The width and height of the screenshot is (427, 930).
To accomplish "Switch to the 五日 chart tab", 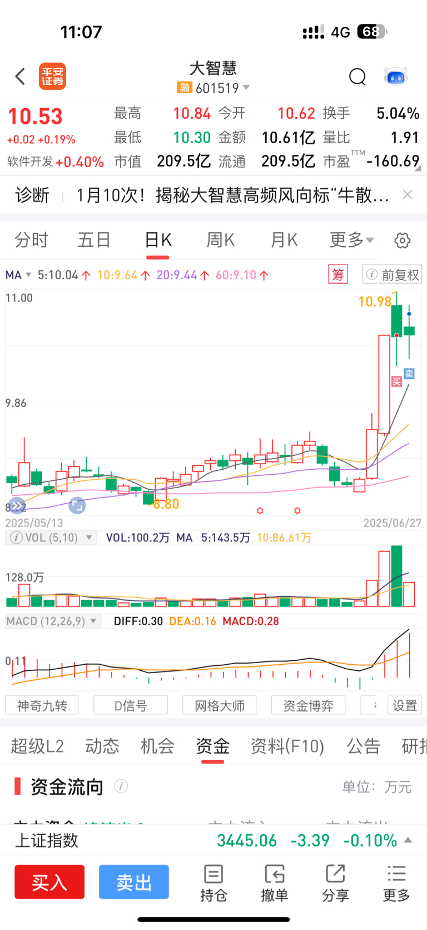I will click(95, 240).
